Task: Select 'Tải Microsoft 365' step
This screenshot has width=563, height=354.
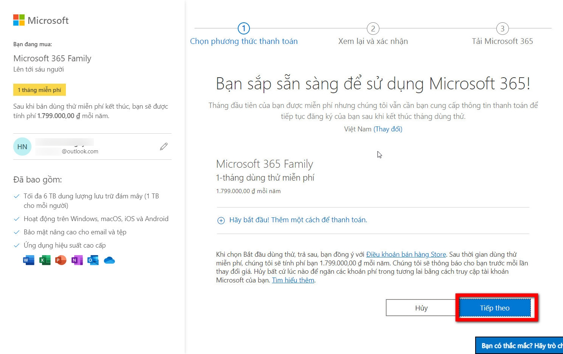Action: tap(502, 41)
